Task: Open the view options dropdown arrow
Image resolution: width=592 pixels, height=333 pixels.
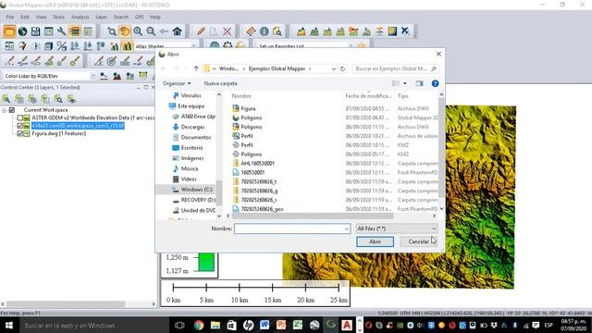Action: pos(405,83)
